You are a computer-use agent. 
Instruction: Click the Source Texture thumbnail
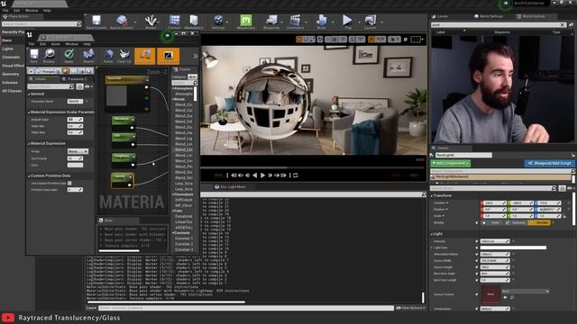click(x=490, y=294)
